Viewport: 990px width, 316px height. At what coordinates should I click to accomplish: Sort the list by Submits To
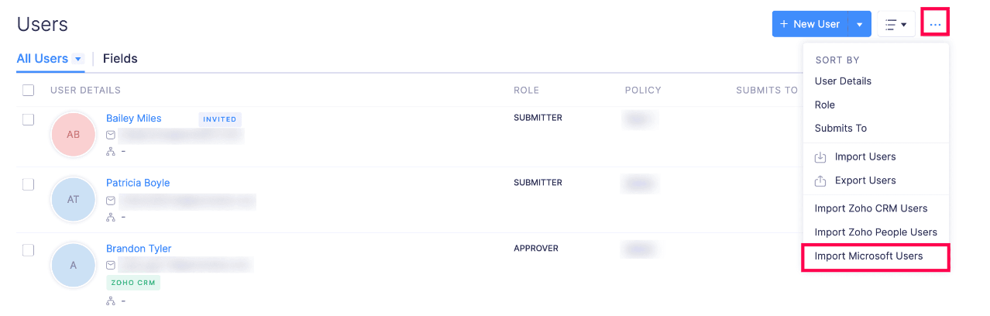840,129
